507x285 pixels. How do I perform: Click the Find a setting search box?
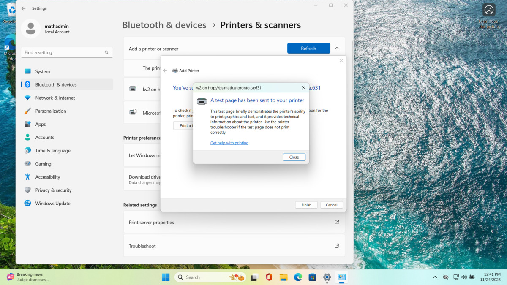click(63, 52)
